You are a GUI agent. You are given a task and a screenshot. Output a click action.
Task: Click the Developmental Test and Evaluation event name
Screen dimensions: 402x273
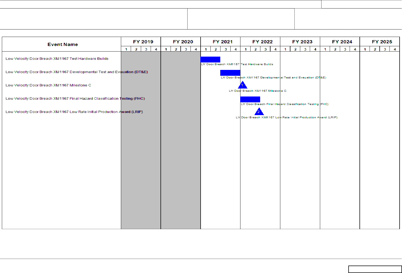[77, 72]
